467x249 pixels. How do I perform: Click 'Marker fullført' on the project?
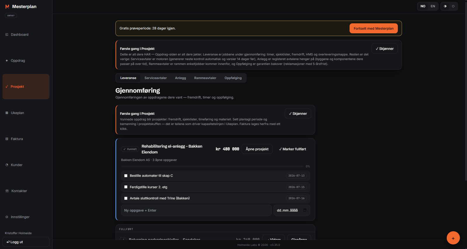coord(292,149)
